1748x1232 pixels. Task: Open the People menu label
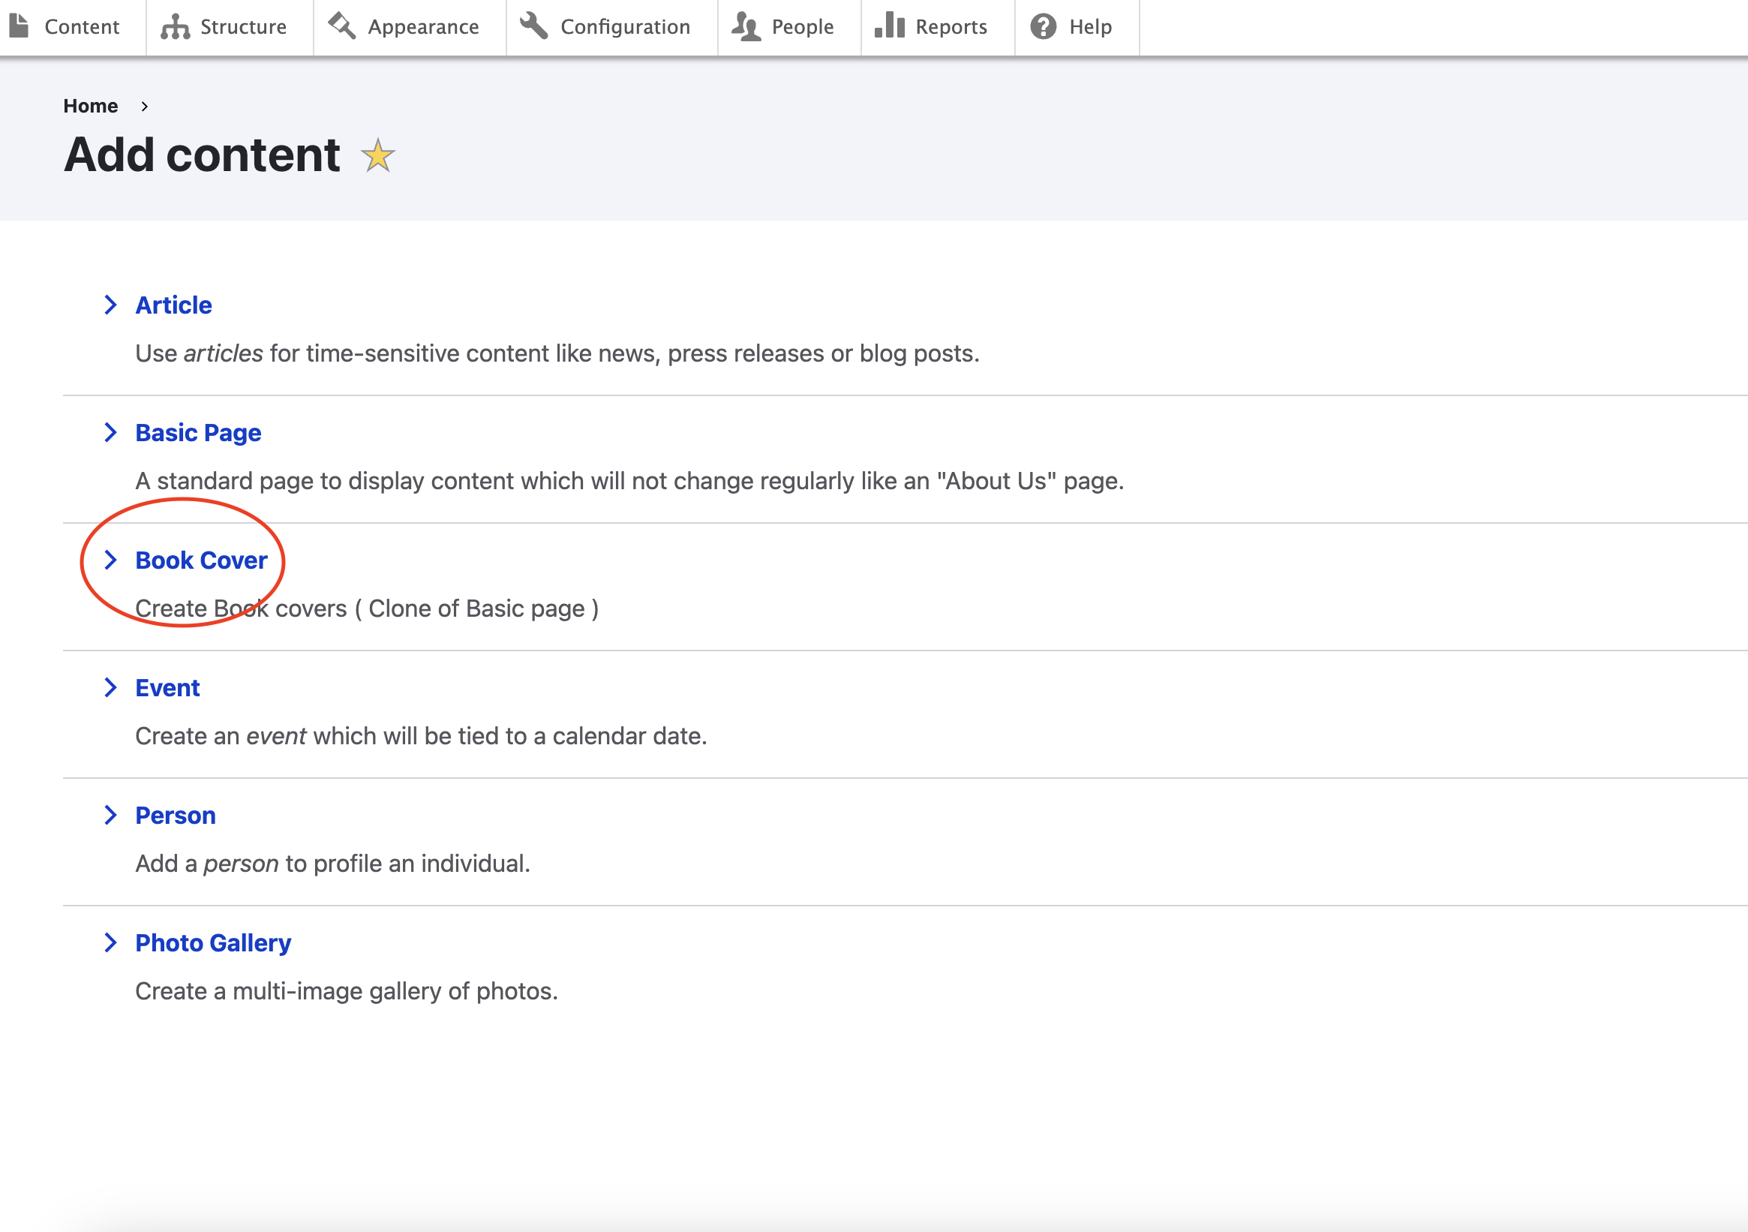[x=803, y=27]
